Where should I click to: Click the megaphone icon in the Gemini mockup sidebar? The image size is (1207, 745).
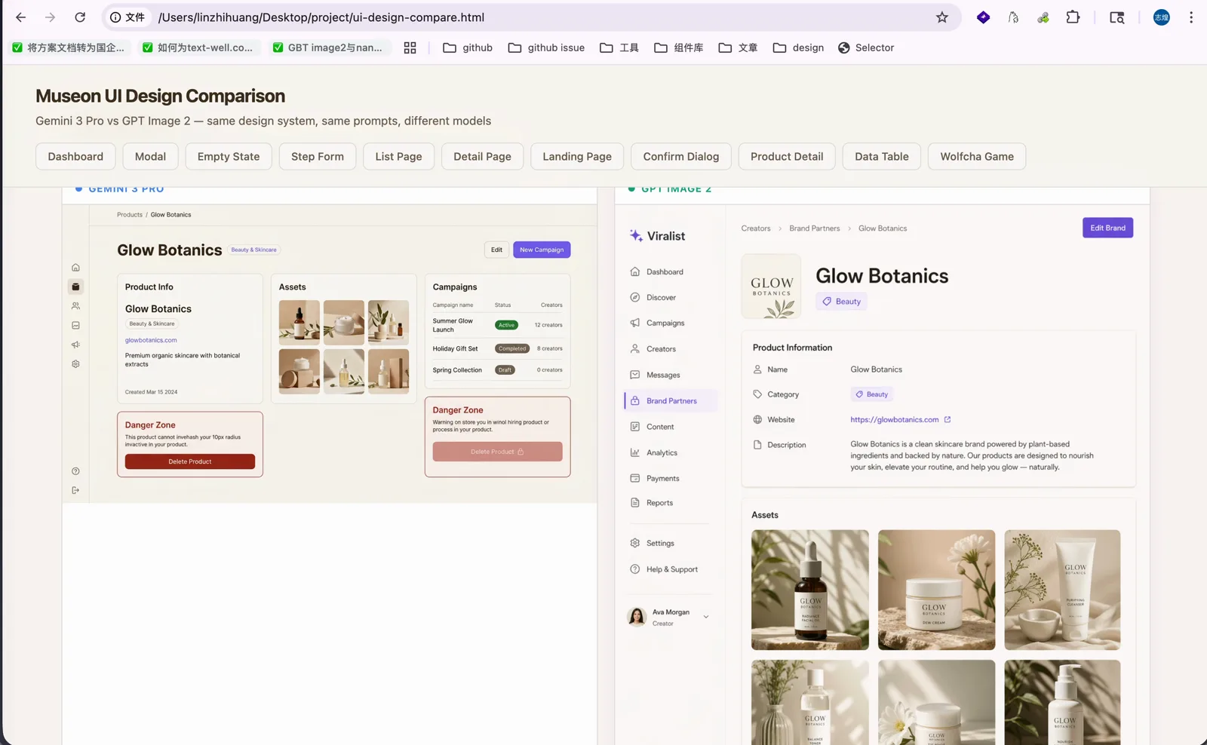point(75,345)
